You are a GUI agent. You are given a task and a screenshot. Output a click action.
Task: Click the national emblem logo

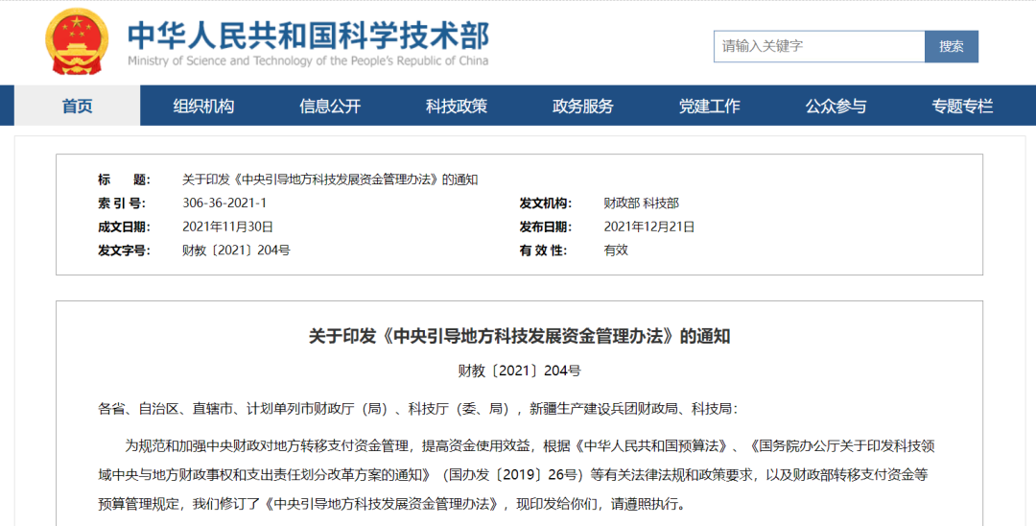pyautogui.click(x=78, y=41)
